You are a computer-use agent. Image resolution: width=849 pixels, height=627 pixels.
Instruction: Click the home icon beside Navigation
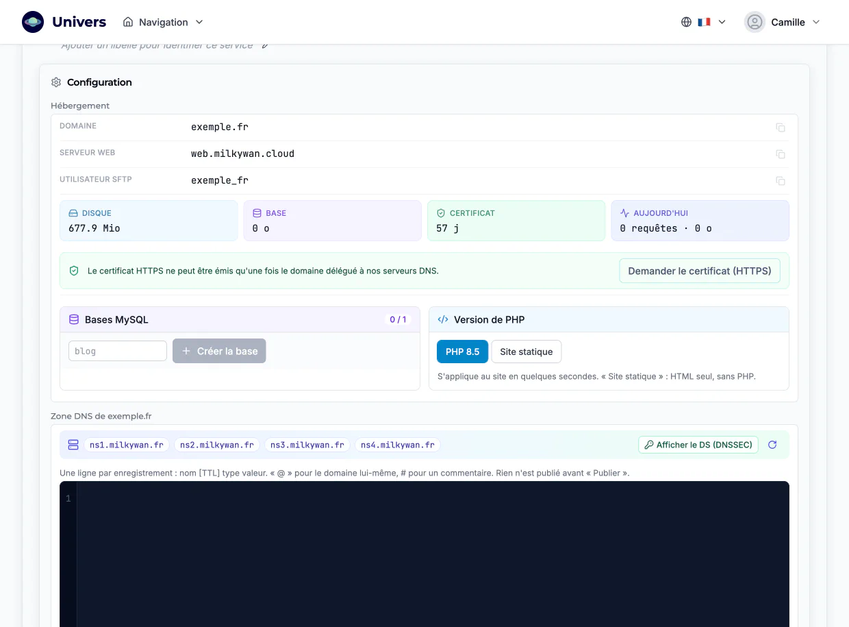[x=128, y=22]
